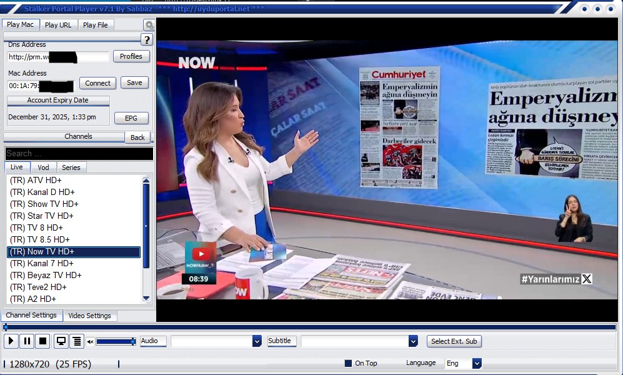
Task: Select channel (TR) TV 8.5 HD+
Action: tap(74, 240)
